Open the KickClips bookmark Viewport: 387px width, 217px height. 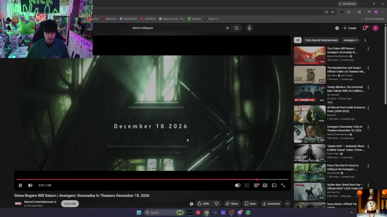click(x=194, y=19)
